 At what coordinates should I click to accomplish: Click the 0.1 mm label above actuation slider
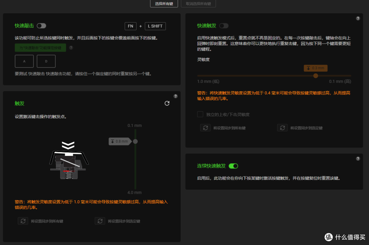pyautogui.click(x=135, y=126)
